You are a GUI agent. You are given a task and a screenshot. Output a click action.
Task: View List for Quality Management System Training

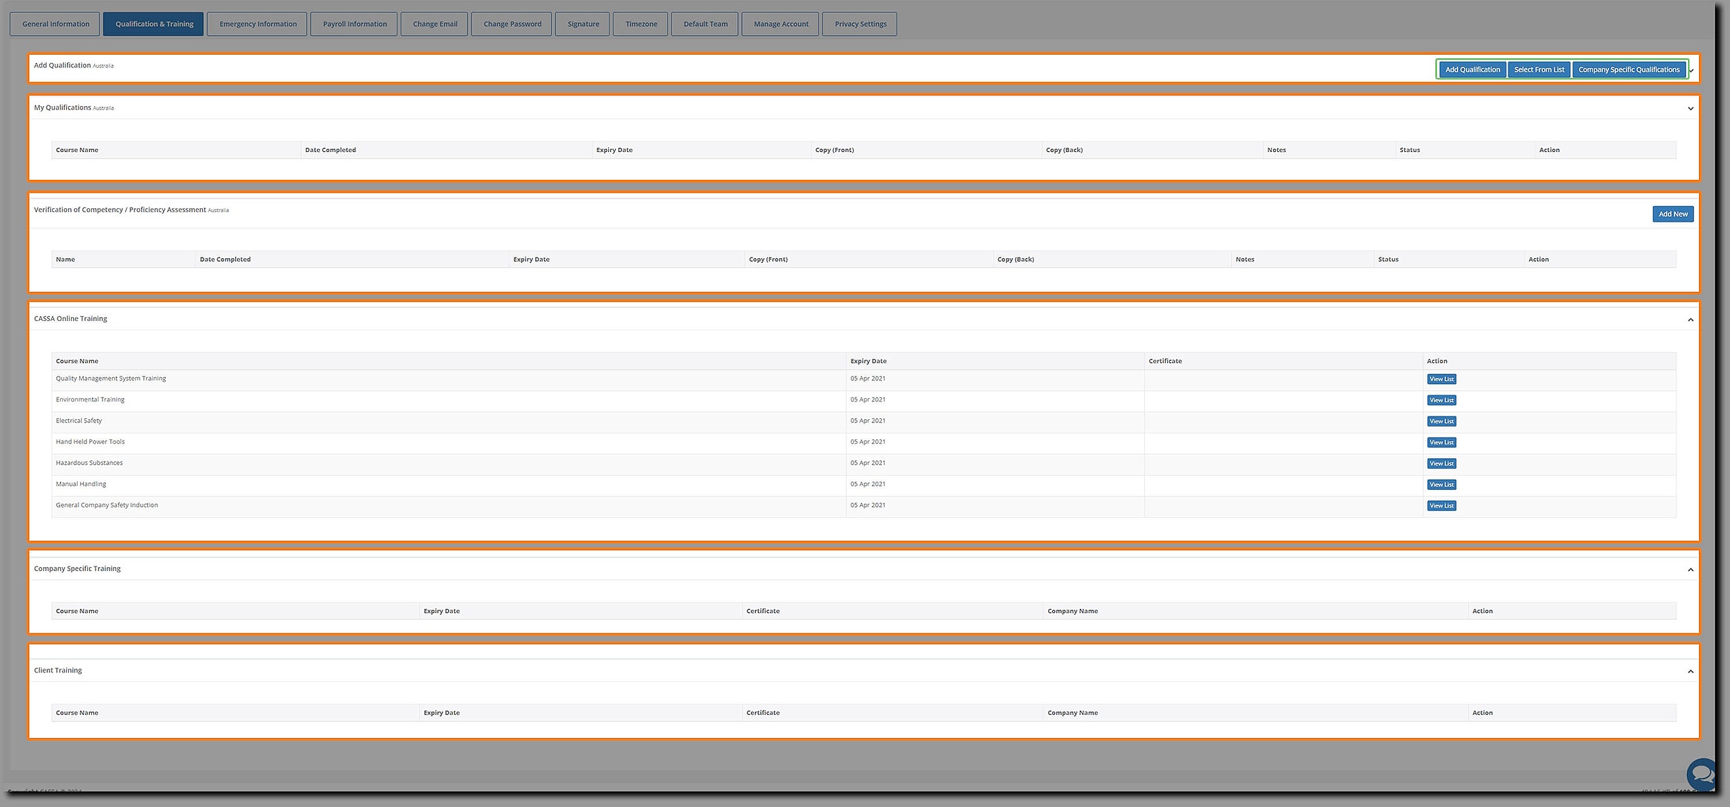[1441, 379]
